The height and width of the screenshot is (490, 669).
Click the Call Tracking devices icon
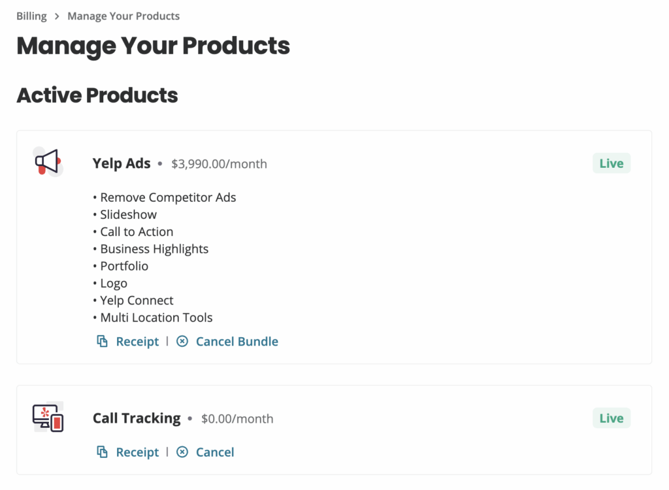48,417
